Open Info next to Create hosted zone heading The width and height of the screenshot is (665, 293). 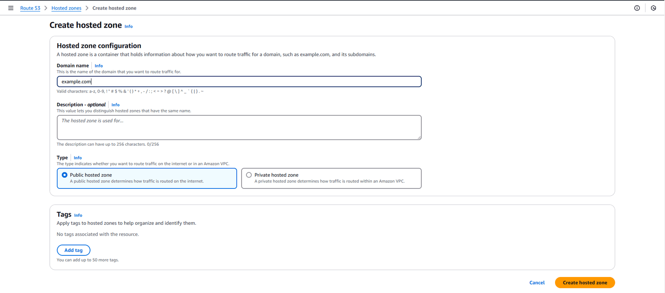pos(129,26)
